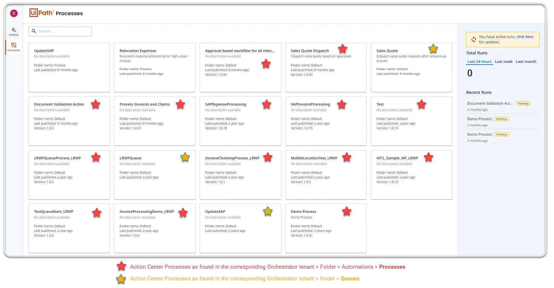Image resolution: width=554 pixels, height=288 pixels.
Task: Select the LRWFQueue process card
Action: point(155,175)
